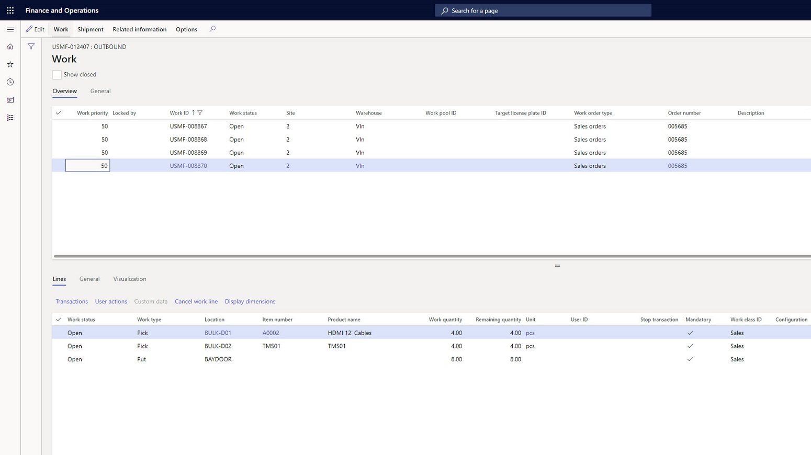Image resolution: width=811 pixels, height=455 pixels.
Task: Open the Work ID column filter dropdown
Action: pos(200,113)
